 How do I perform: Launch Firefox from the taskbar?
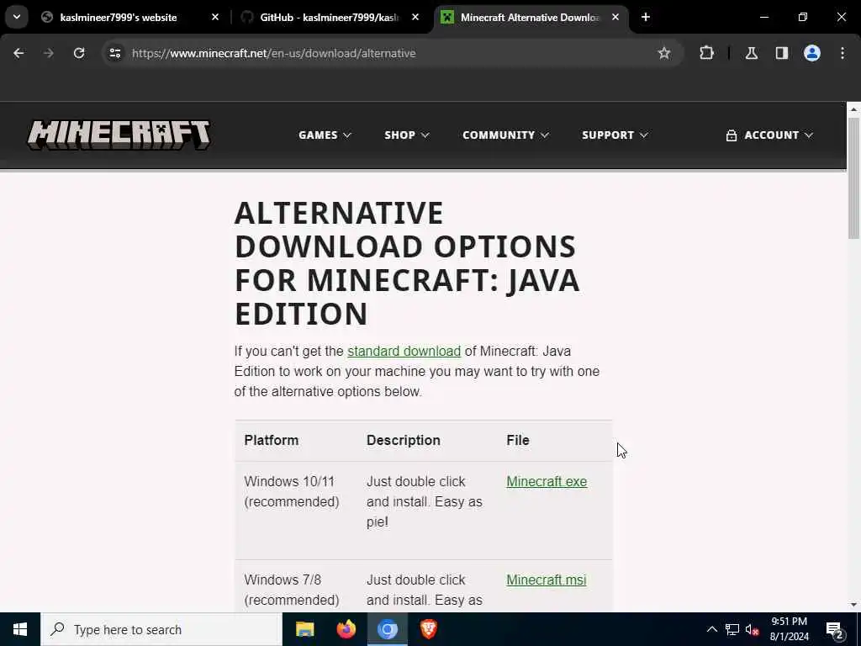point(346,629)
